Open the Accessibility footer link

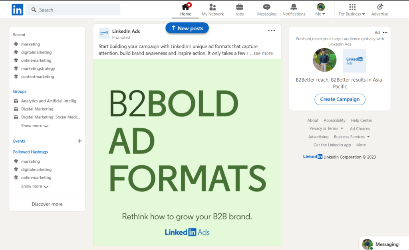point(334,120)
